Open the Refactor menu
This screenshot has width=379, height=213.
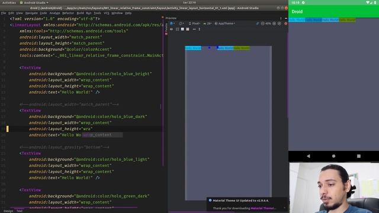68,13
